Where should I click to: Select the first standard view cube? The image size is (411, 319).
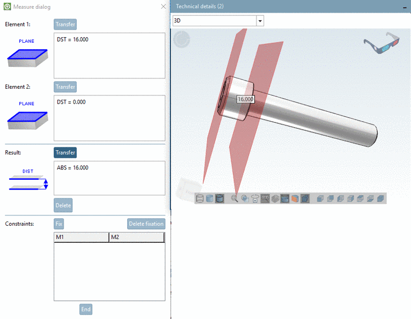coord(320,198)
